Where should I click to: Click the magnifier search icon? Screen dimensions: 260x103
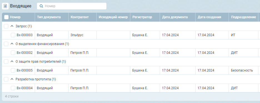(x=41, y=6)
